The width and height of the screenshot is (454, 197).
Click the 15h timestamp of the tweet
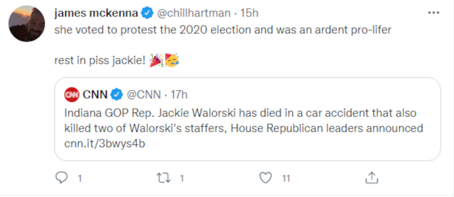click(x=249, y=13)
